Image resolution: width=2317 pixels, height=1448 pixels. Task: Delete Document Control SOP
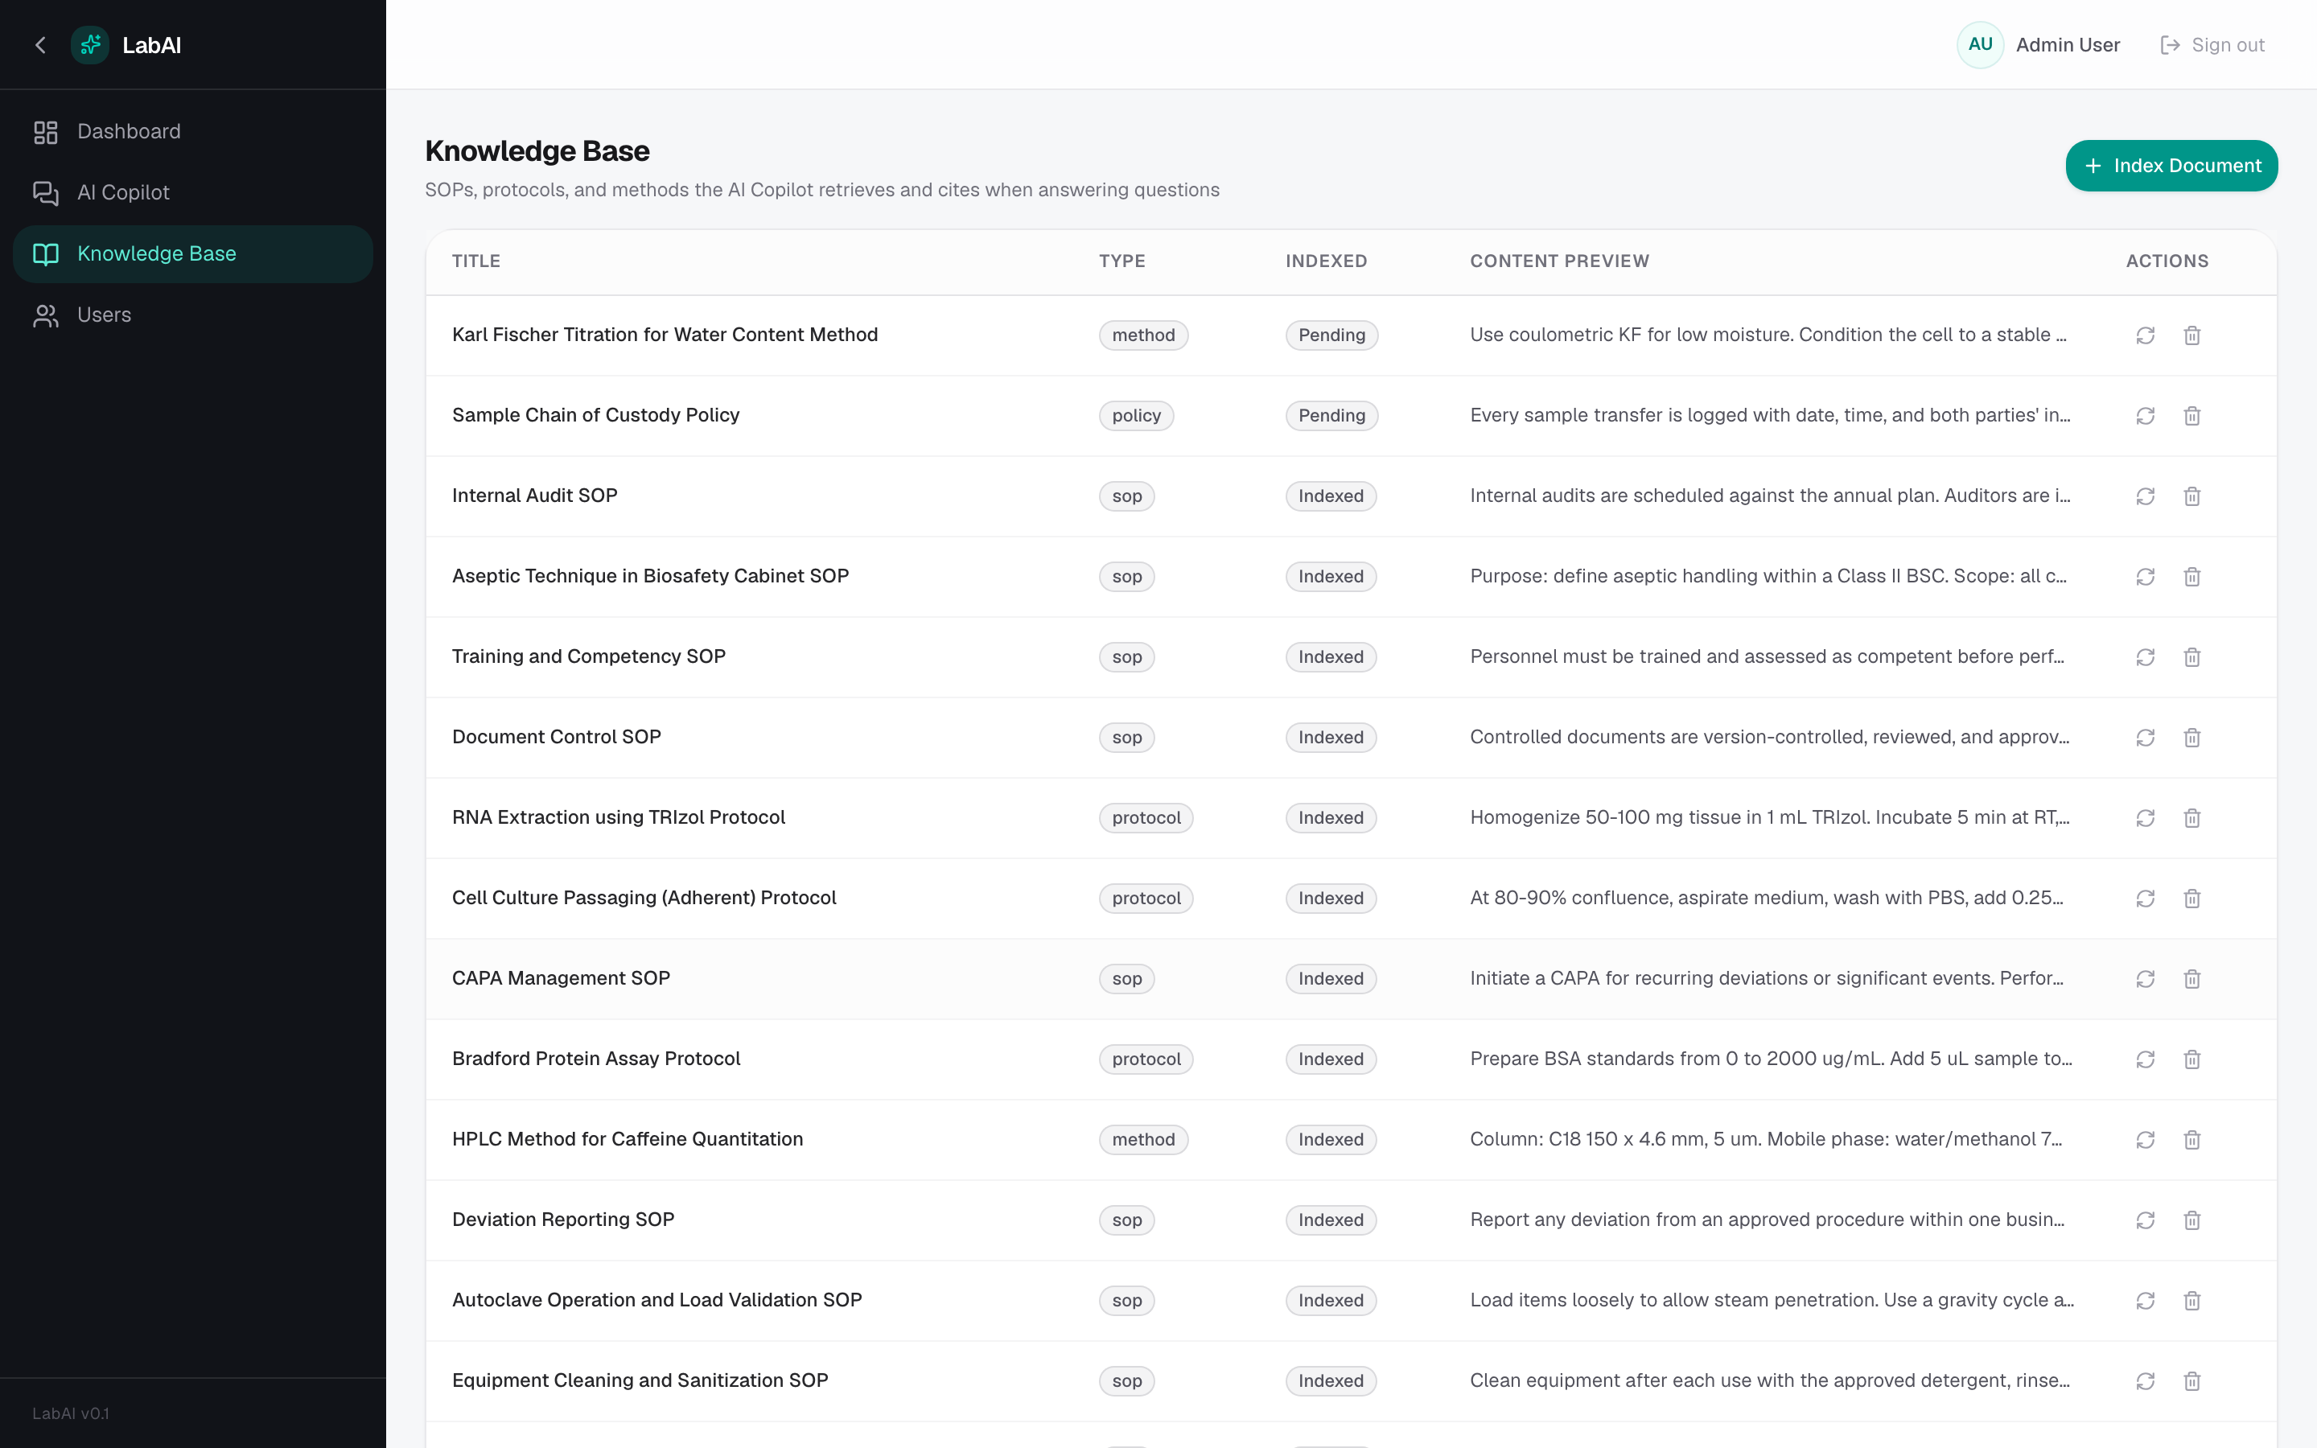[2191, 738]
